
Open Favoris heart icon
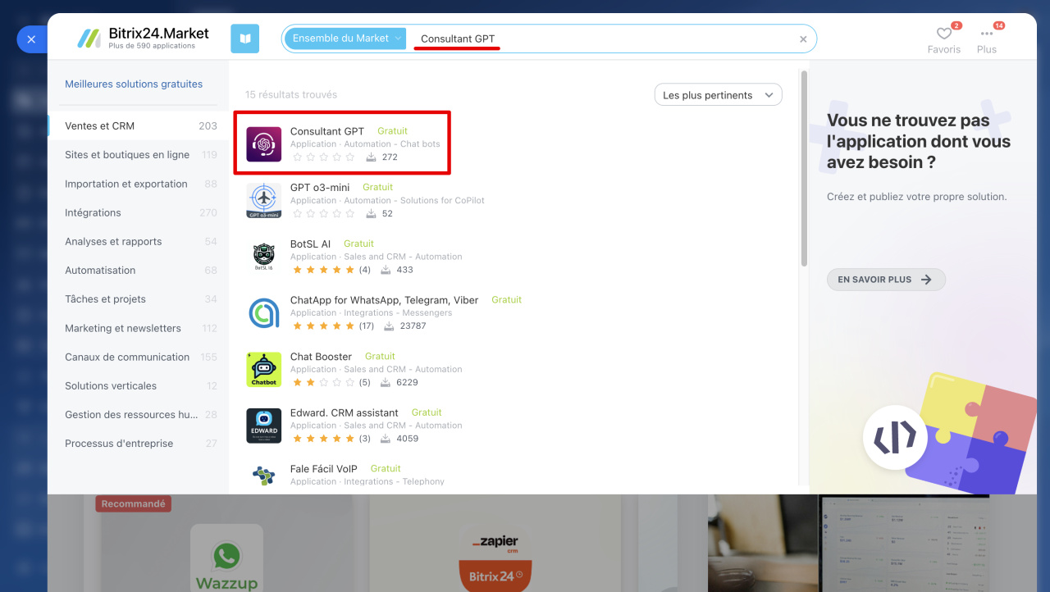944,34
